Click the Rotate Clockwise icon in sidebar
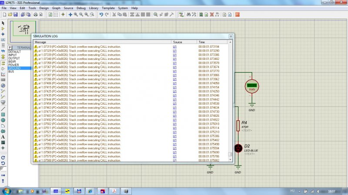Screen dimensions: 348x195 3,157
